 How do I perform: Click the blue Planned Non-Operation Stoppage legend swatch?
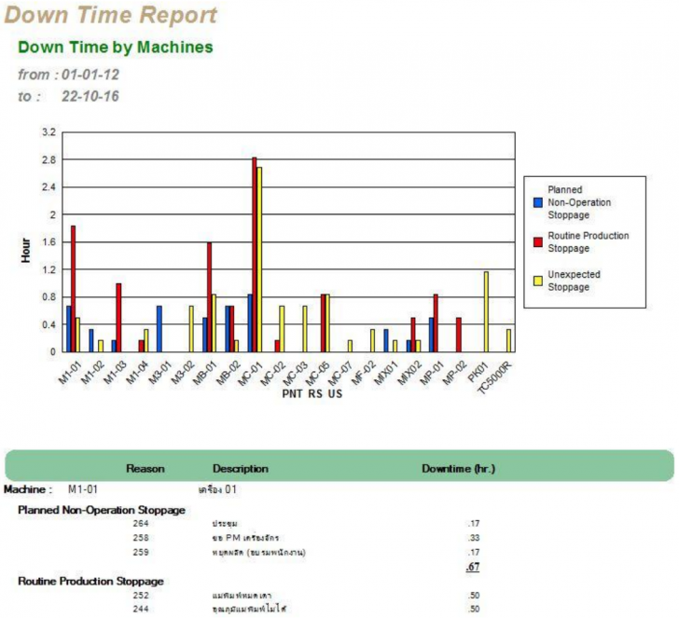(x=538, y=202)
